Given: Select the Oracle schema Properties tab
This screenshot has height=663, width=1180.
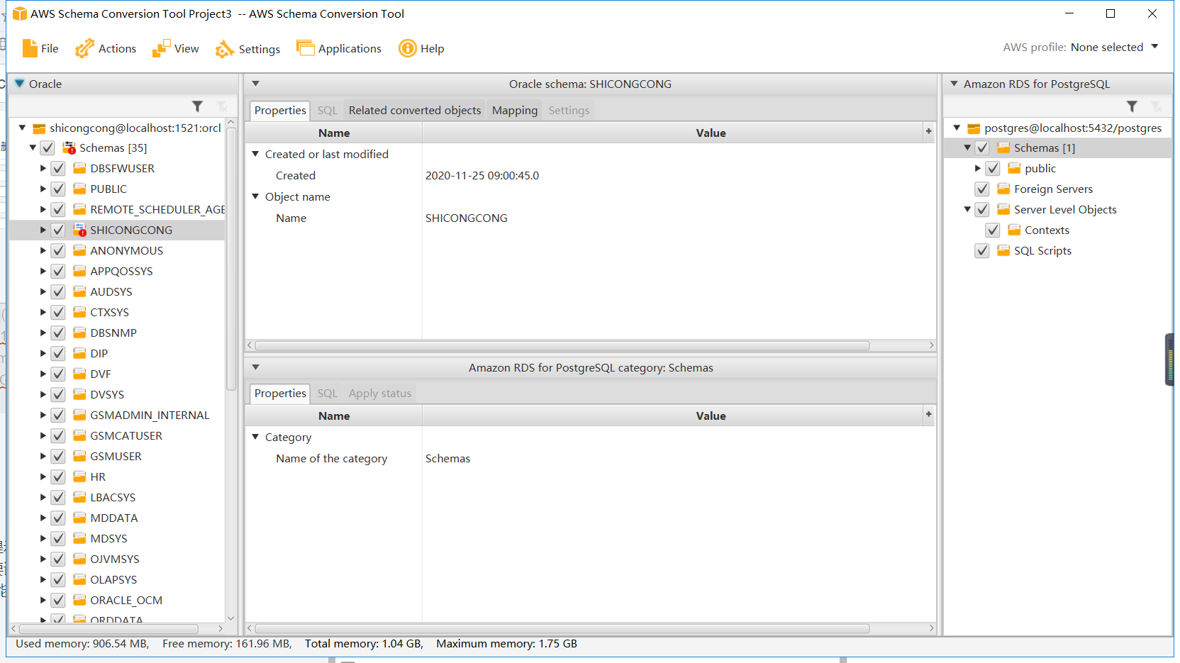Looking at the screenshot, I should pyautogui.click(x=280, y=111).
